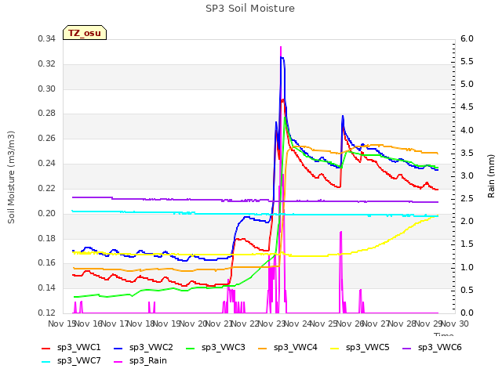This screenshot has width=502, height=376.
Task: Click green swatch beside sp3_VWC3
Action: [x=191, y=348]
